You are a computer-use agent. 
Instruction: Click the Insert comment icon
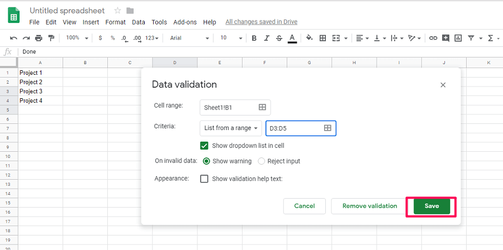[445, 38]
